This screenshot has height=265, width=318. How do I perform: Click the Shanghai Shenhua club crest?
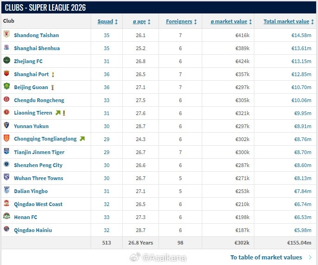point(7,47)
